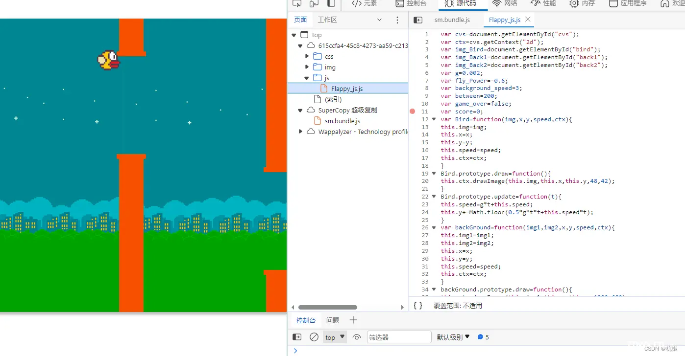Image resolution: width=685 pixels, height=356 pixels.
Task: Click the cloud icon beside SuperCopy
Action: (311, 110)
